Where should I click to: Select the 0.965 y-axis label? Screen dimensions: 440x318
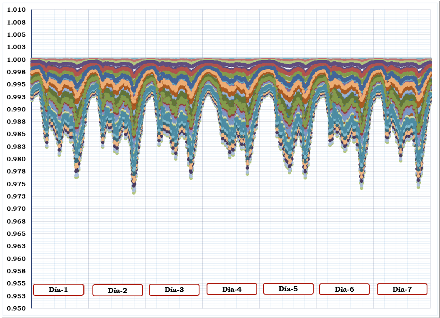(17, 234)
